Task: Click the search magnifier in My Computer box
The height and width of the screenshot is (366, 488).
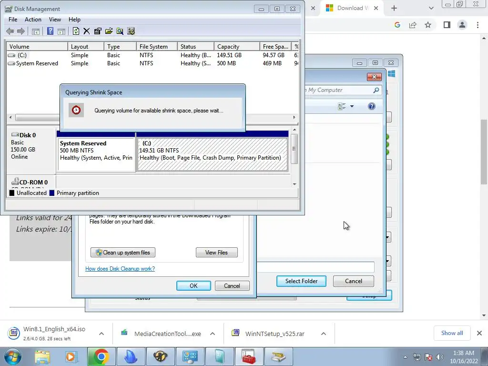Action: tap(376, 90)
